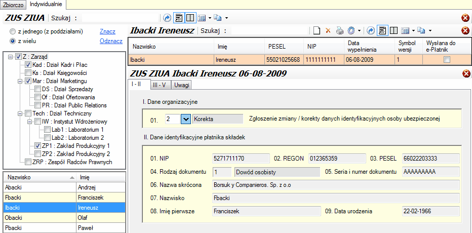Check the 'DS : Dział Sprzedaży' checkbox
Viewport: 472px width, 233px height.
pyautogui.click(x=37, y=89)
